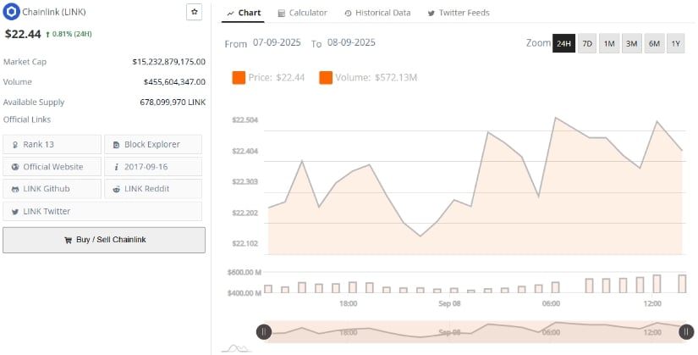This screenshot has width=698, height=355.
Task: Click the shopping cart icon
Action: click(69, 240)
